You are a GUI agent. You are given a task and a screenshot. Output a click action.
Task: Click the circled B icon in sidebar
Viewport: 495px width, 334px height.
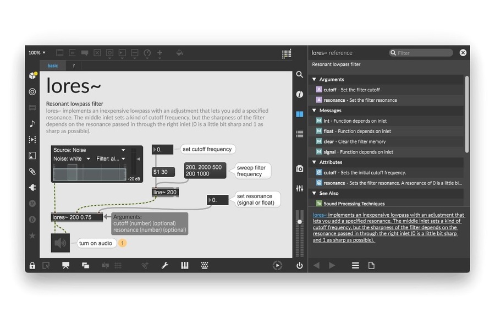32,220
